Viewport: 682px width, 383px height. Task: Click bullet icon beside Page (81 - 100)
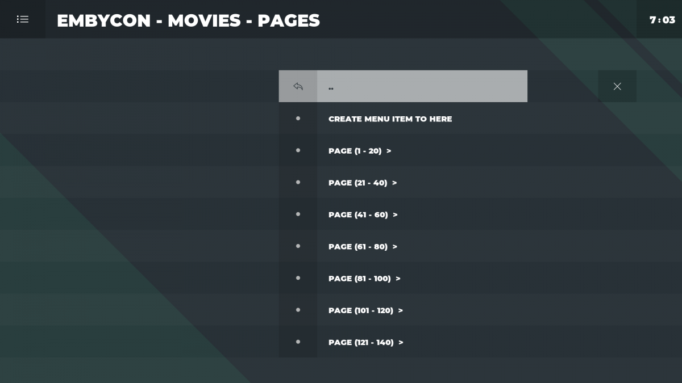[x=298, y=278]
